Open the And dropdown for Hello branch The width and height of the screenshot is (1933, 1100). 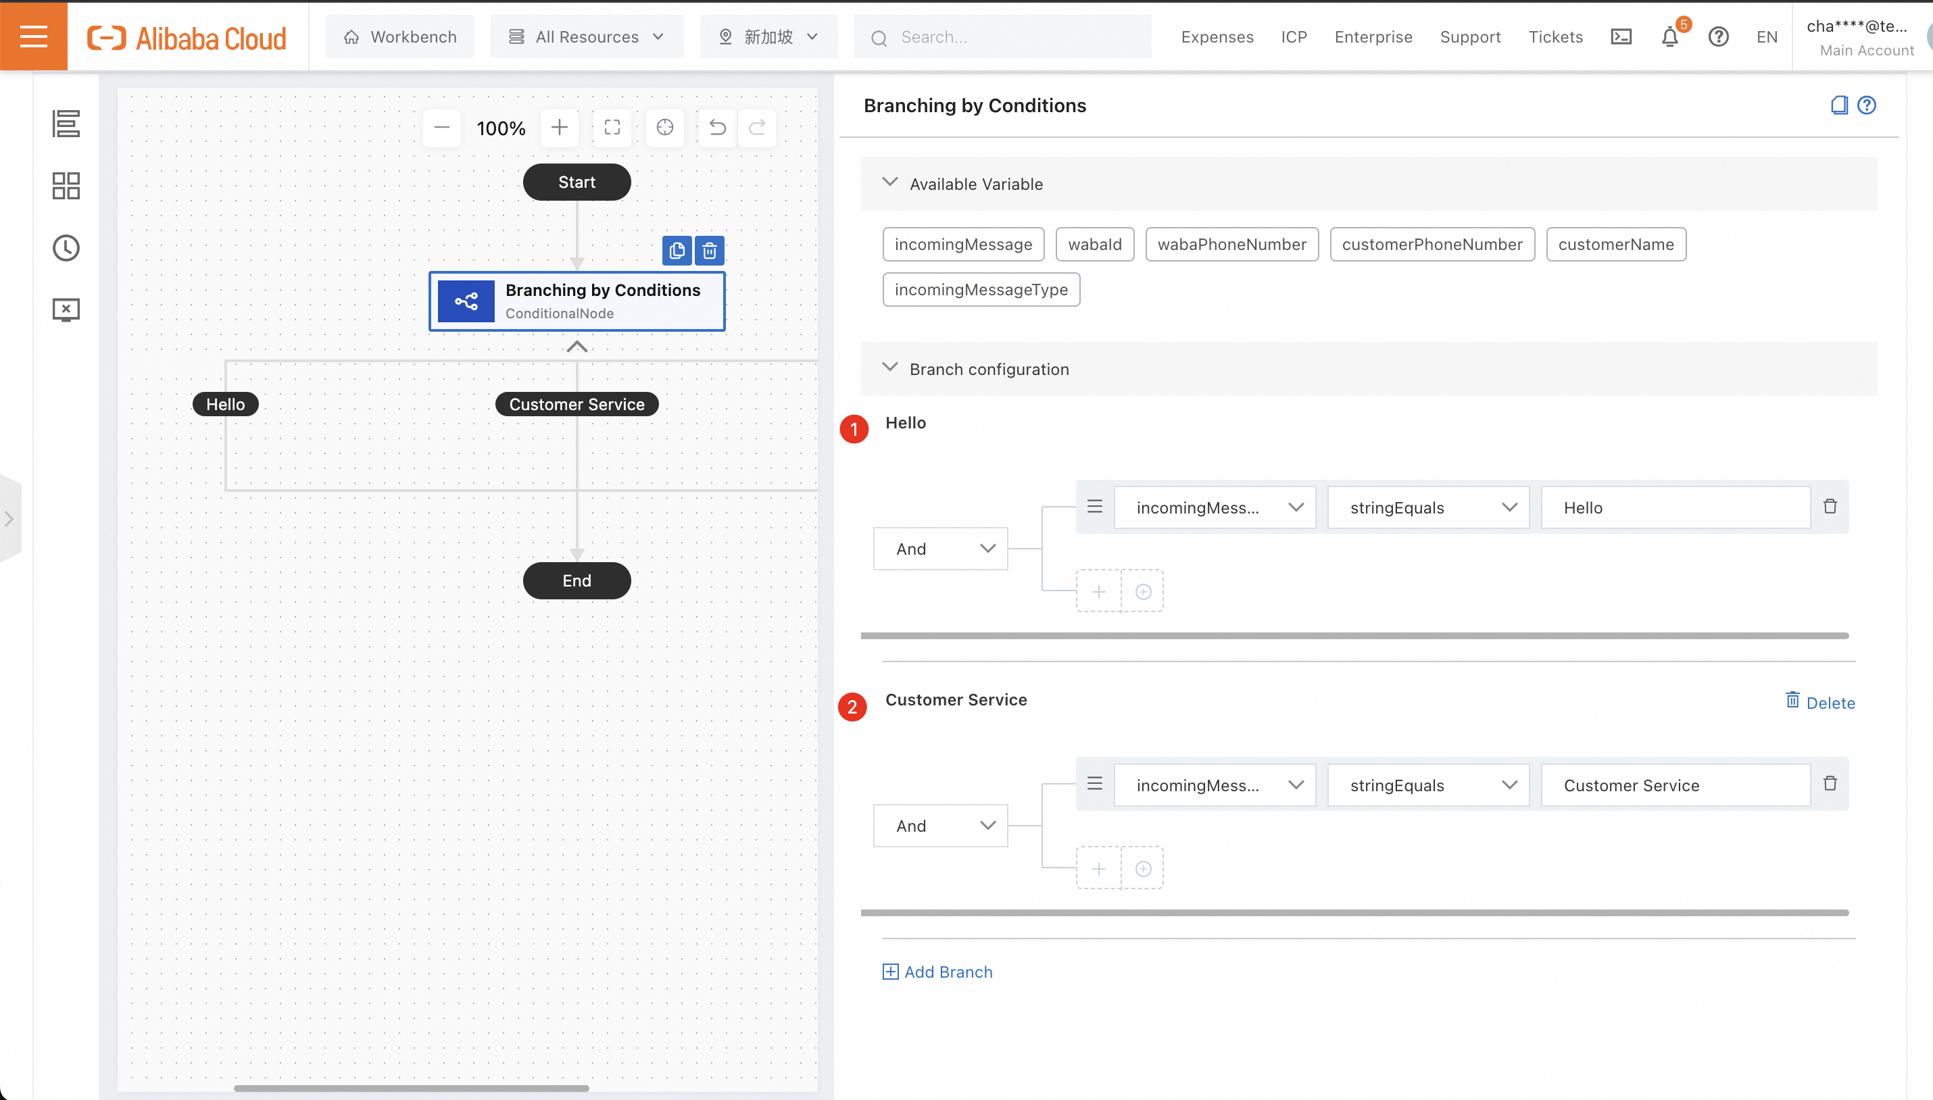pyautogui.click(x=940, y=549)
